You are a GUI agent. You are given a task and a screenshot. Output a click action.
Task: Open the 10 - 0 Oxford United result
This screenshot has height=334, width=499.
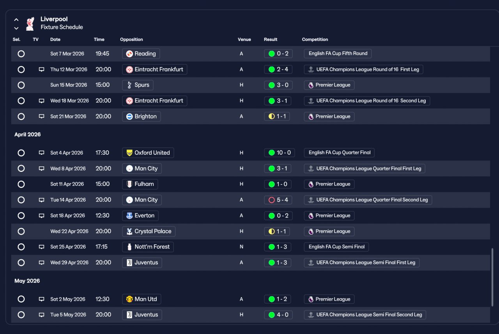click(280, 153)
